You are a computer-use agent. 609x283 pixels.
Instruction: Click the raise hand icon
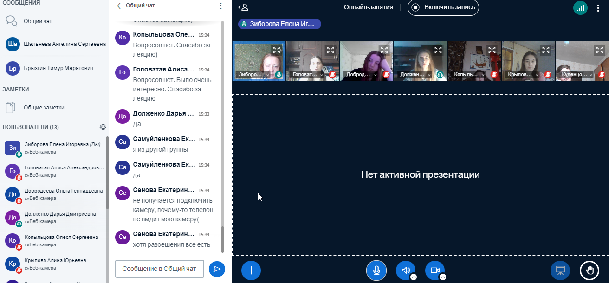tap(590, 270)
